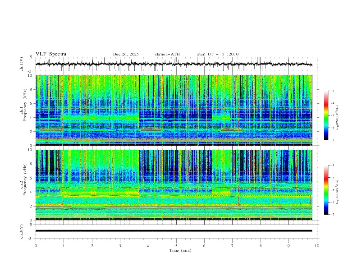Click the 1 minute tick on time axis
Image resolution: width=357 pixels, height=276 pixels.
pyautogui.click(x=64, y=245)
